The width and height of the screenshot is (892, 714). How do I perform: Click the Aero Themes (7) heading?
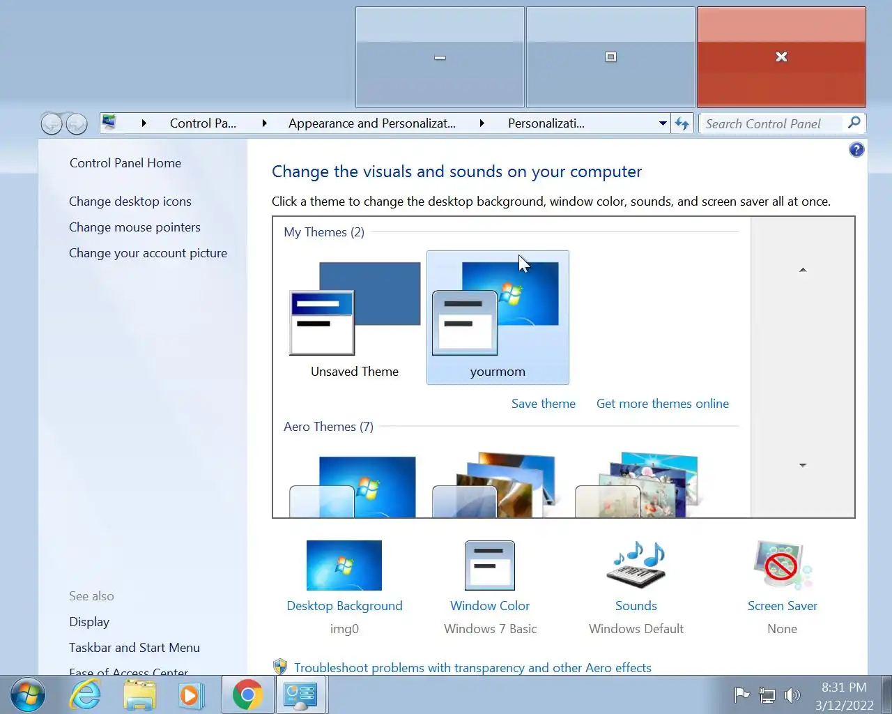click(x=328, y=427)
